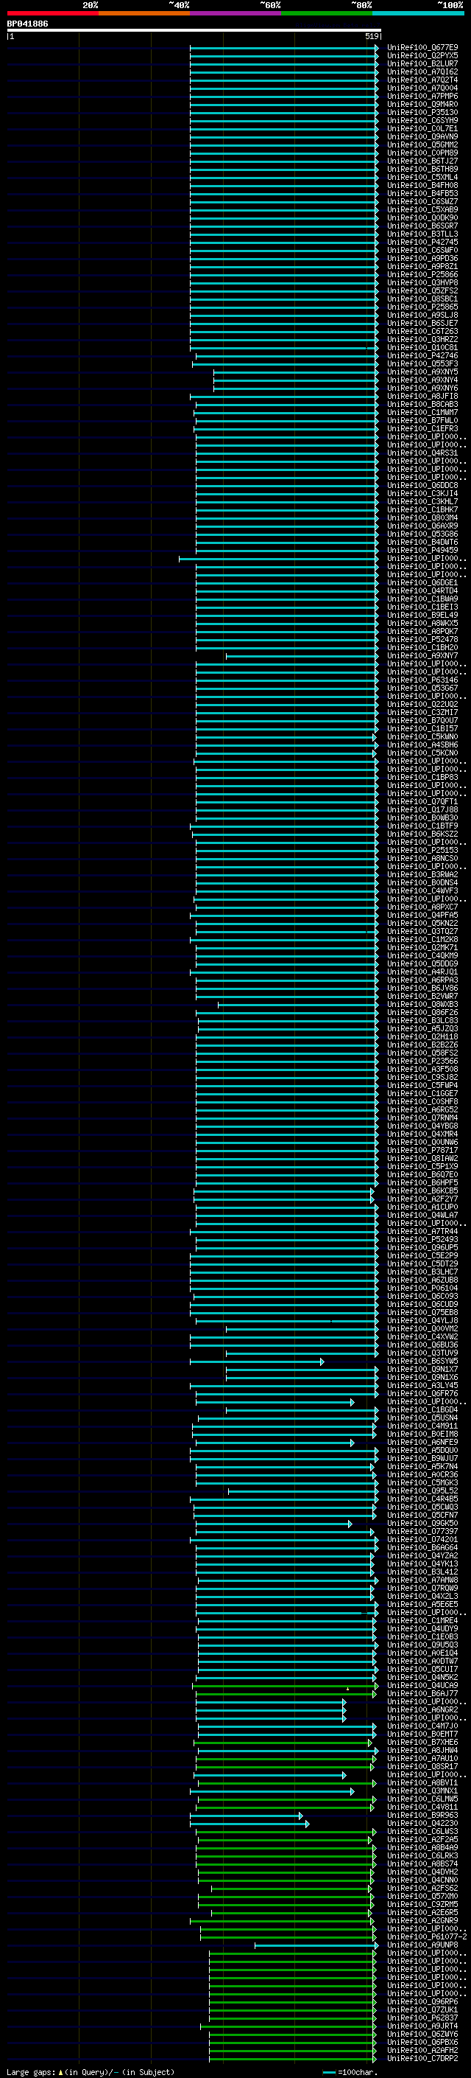Select hit label UniRef100_C1GGE7
Screen dimensions: 471x2078
coord(422,1094)
